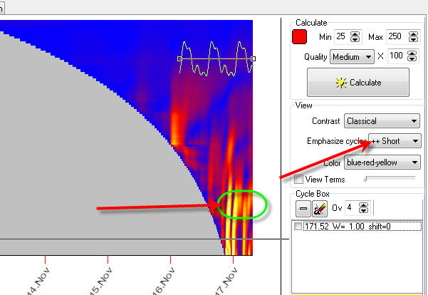The width and height of the screenshot is (428, 295).
Task: Click the View Terms slider track
Action: pyautogui.click(x=389, y=179)
